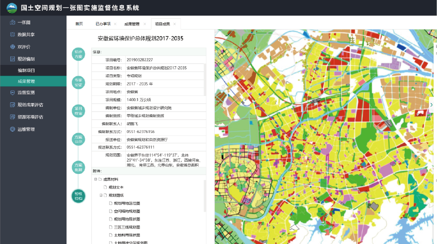Select the 验收归档 workflow step circle
This screenshot has height=244, width=437.
tap(78, 196)
